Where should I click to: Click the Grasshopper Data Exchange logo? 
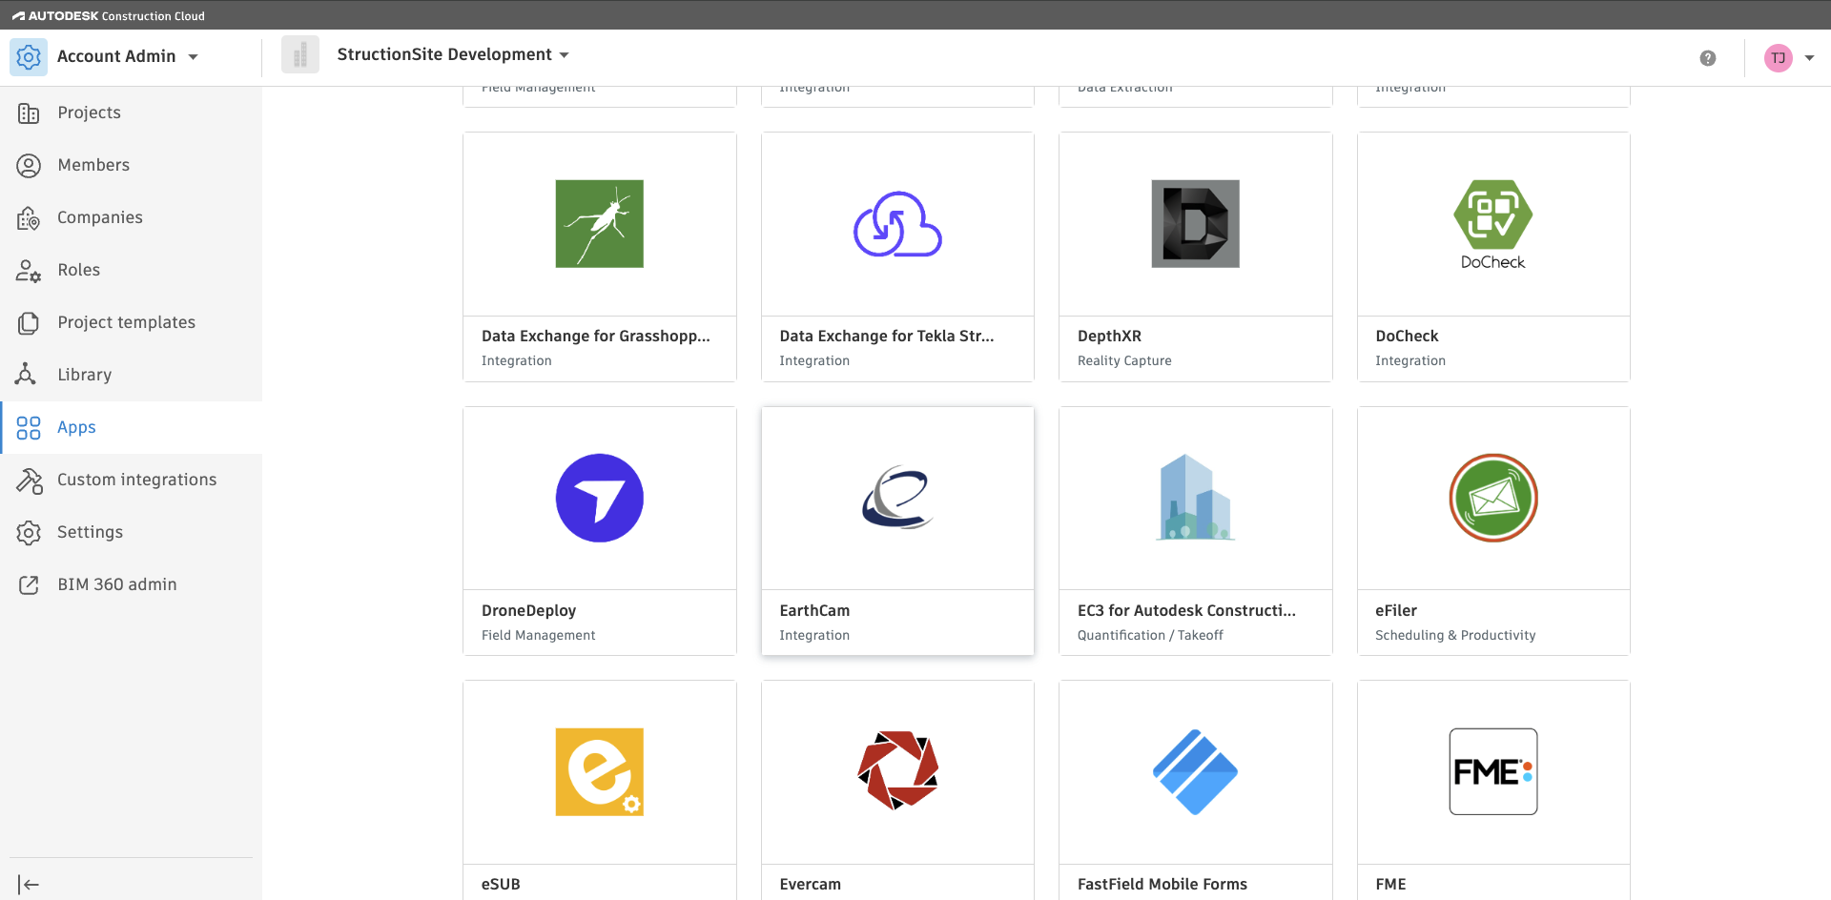(x=599, y=224)
